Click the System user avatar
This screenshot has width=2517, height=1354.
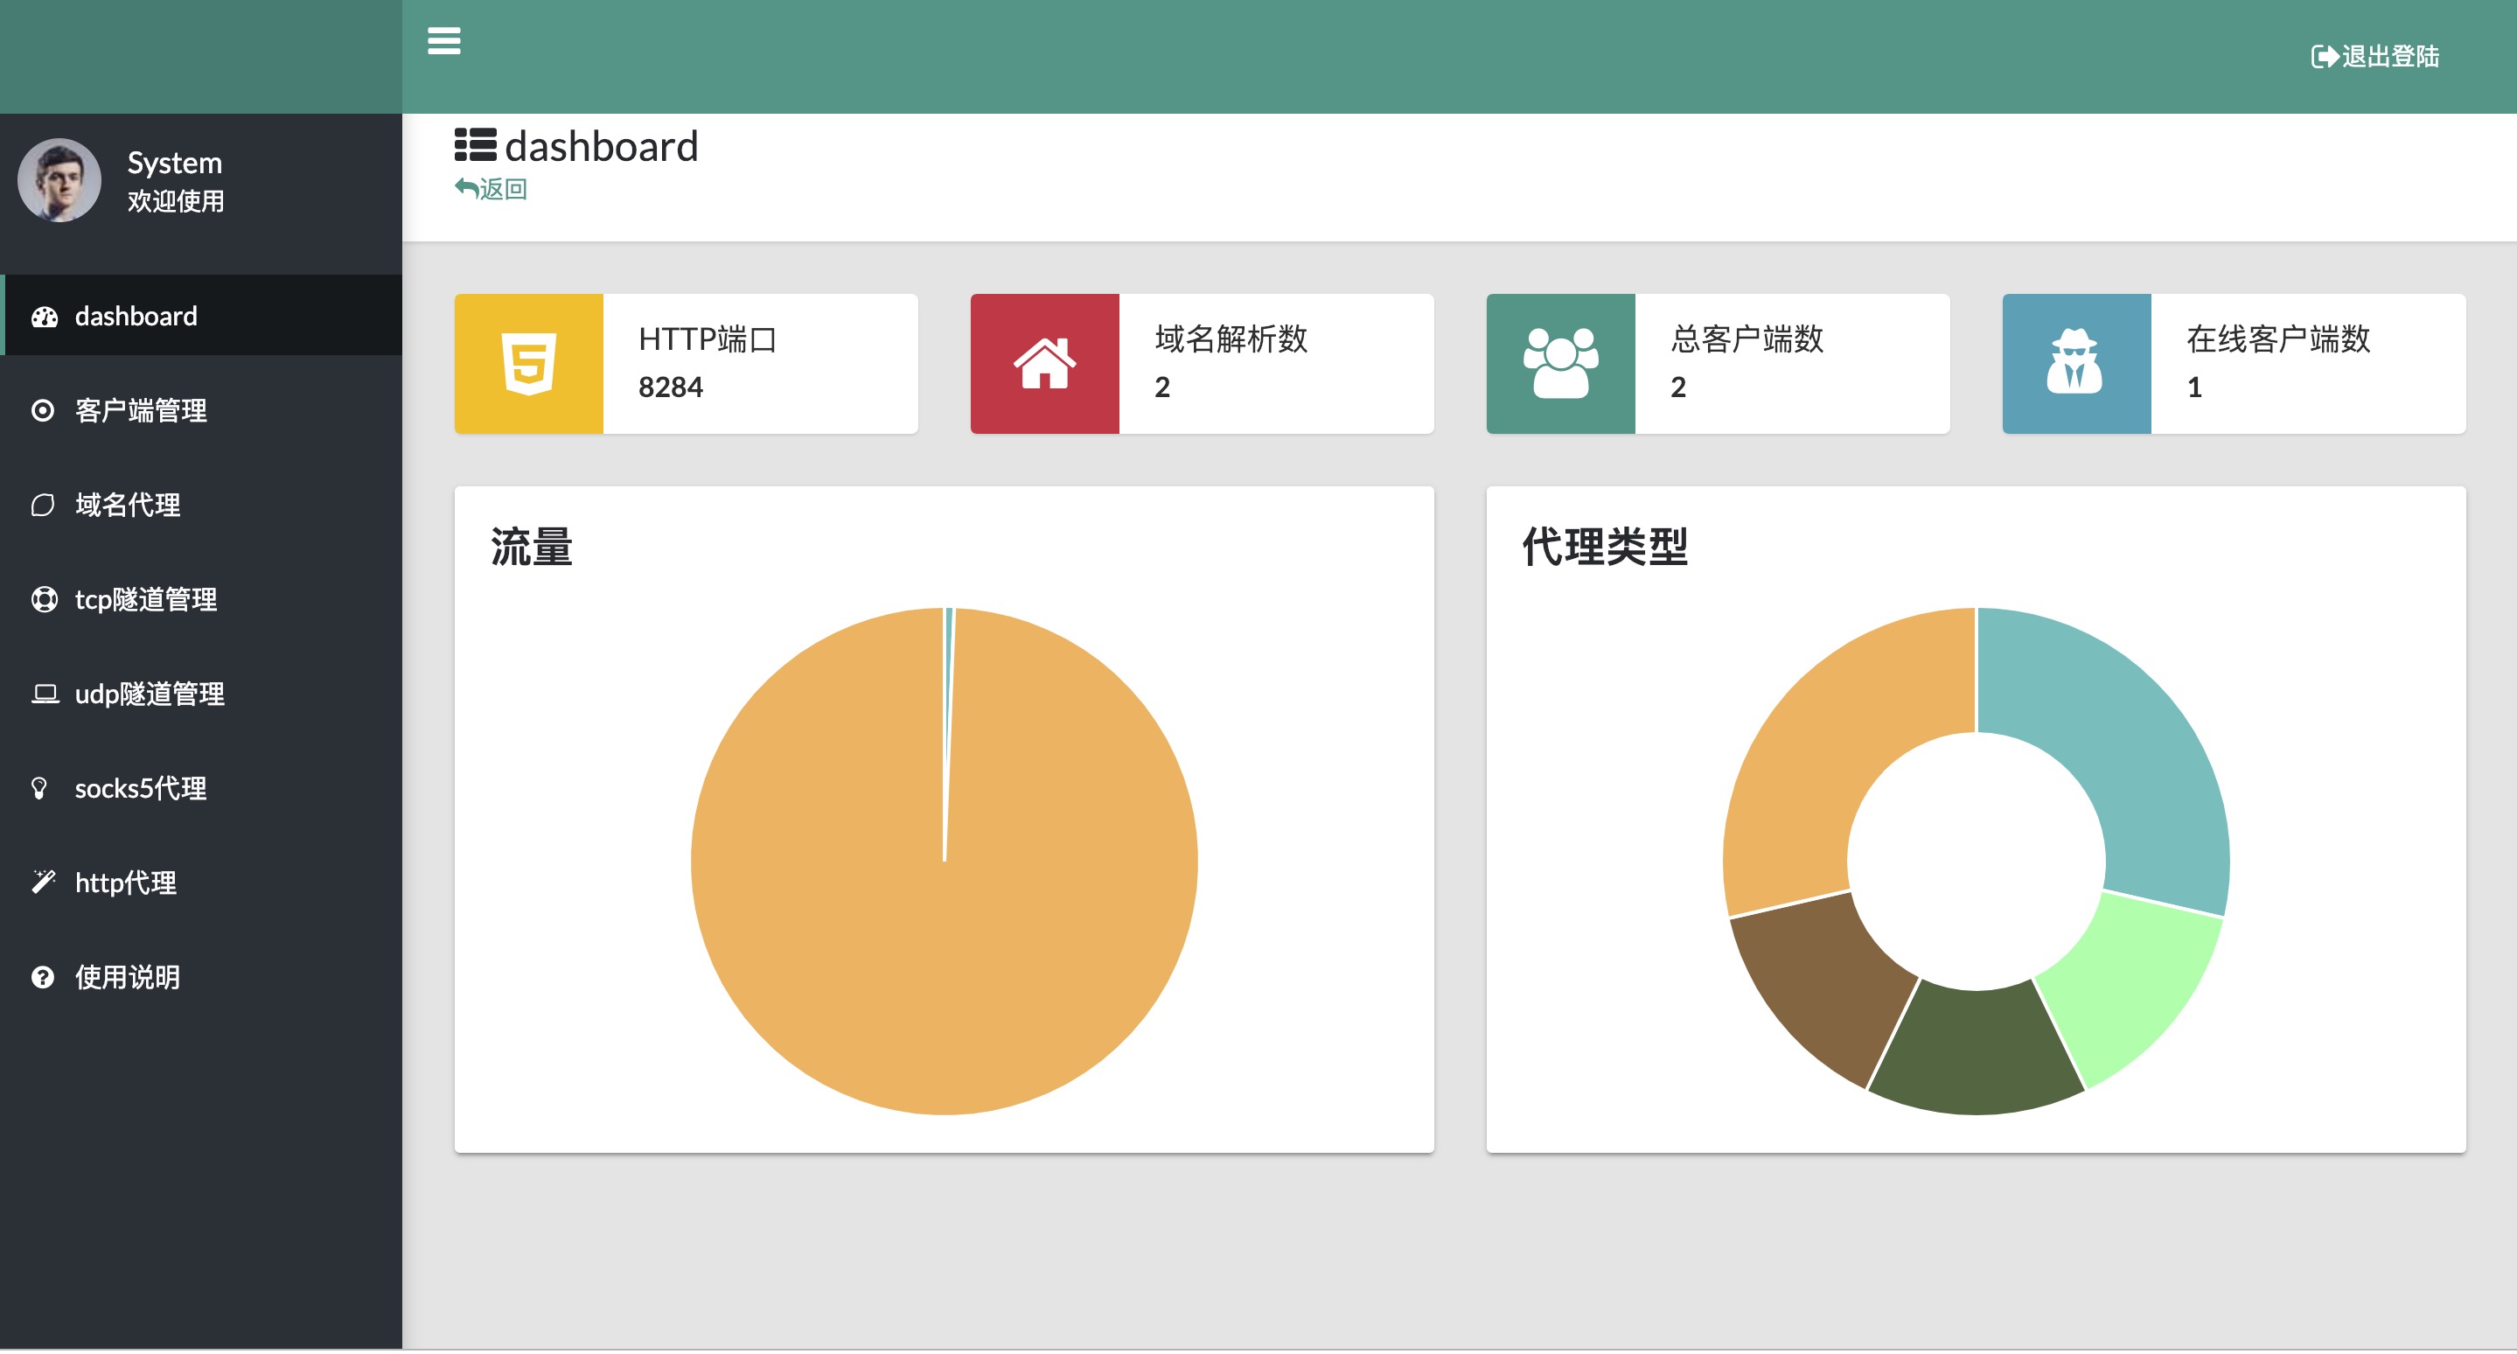[59, 181]
